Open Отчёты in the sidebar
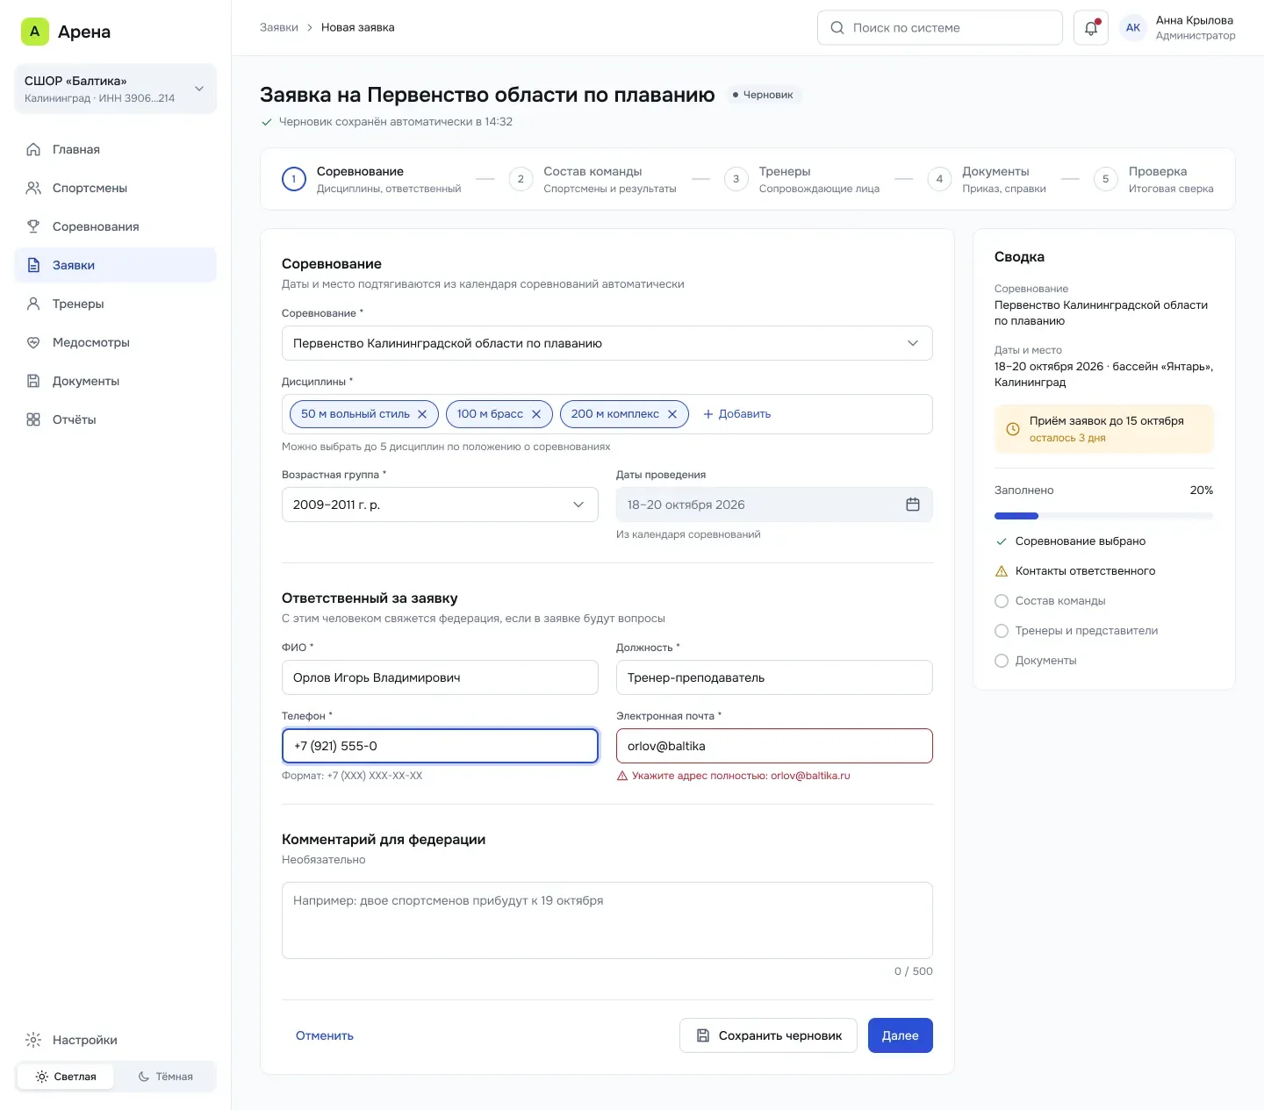 pos(115,419)
